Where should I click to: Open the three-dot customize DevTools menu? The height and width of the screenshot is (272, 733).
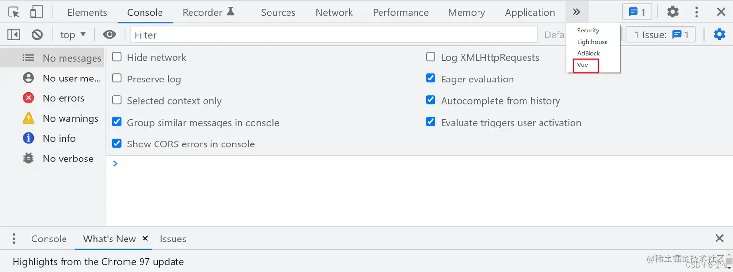pos(696,12)
